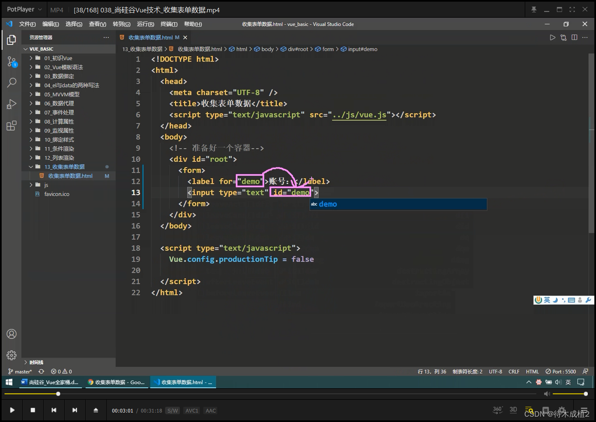Click the PotPlayer eject/open file button

[x=95, y=410]
